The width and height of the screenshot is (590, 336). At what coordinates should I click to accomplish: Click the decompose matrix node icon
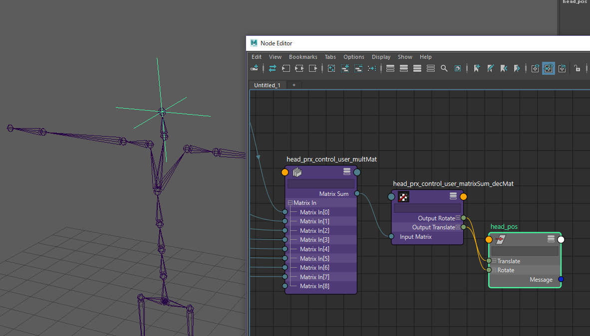(404, 196)
